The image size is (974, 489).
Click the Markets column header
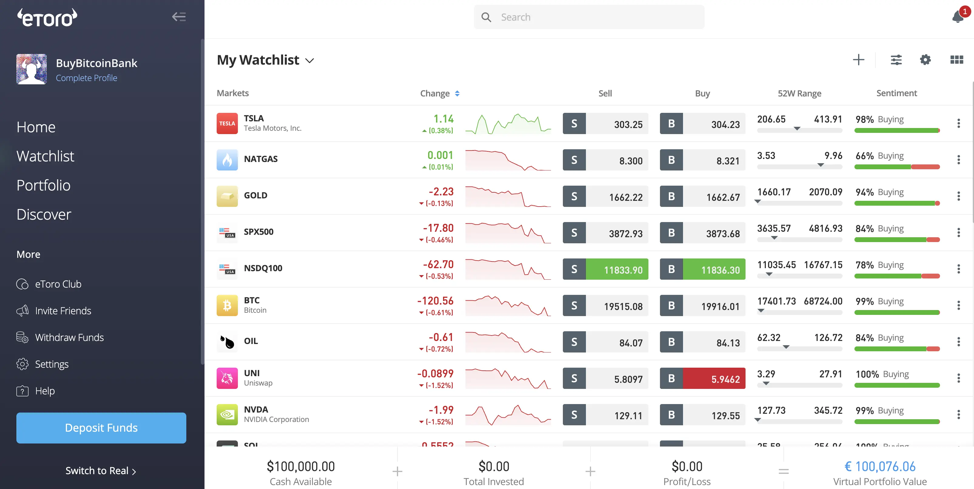pos(232,93)
